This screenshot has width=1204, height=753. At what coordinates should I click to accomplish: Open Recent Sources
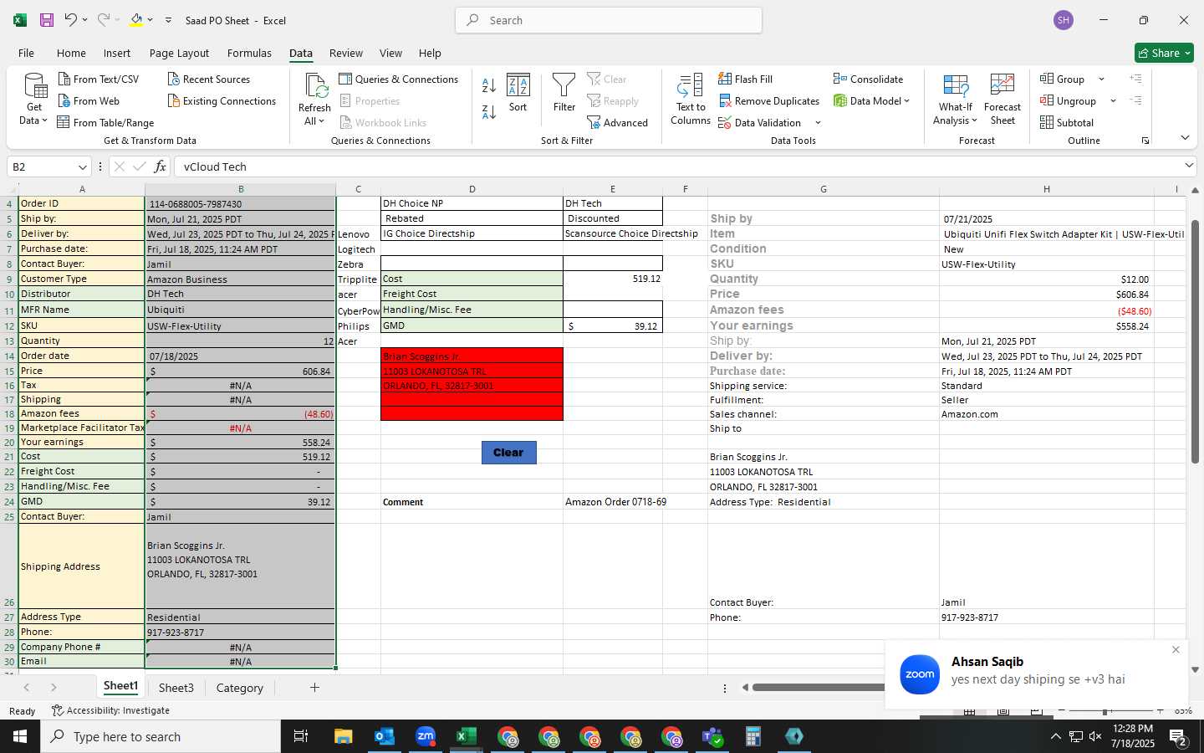click(209, 79)
